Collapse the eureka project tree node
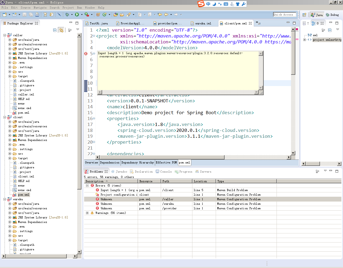 [x=5, y=199]
